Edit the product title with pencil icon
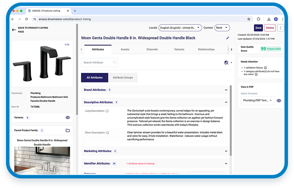 [x=228, y=38]
